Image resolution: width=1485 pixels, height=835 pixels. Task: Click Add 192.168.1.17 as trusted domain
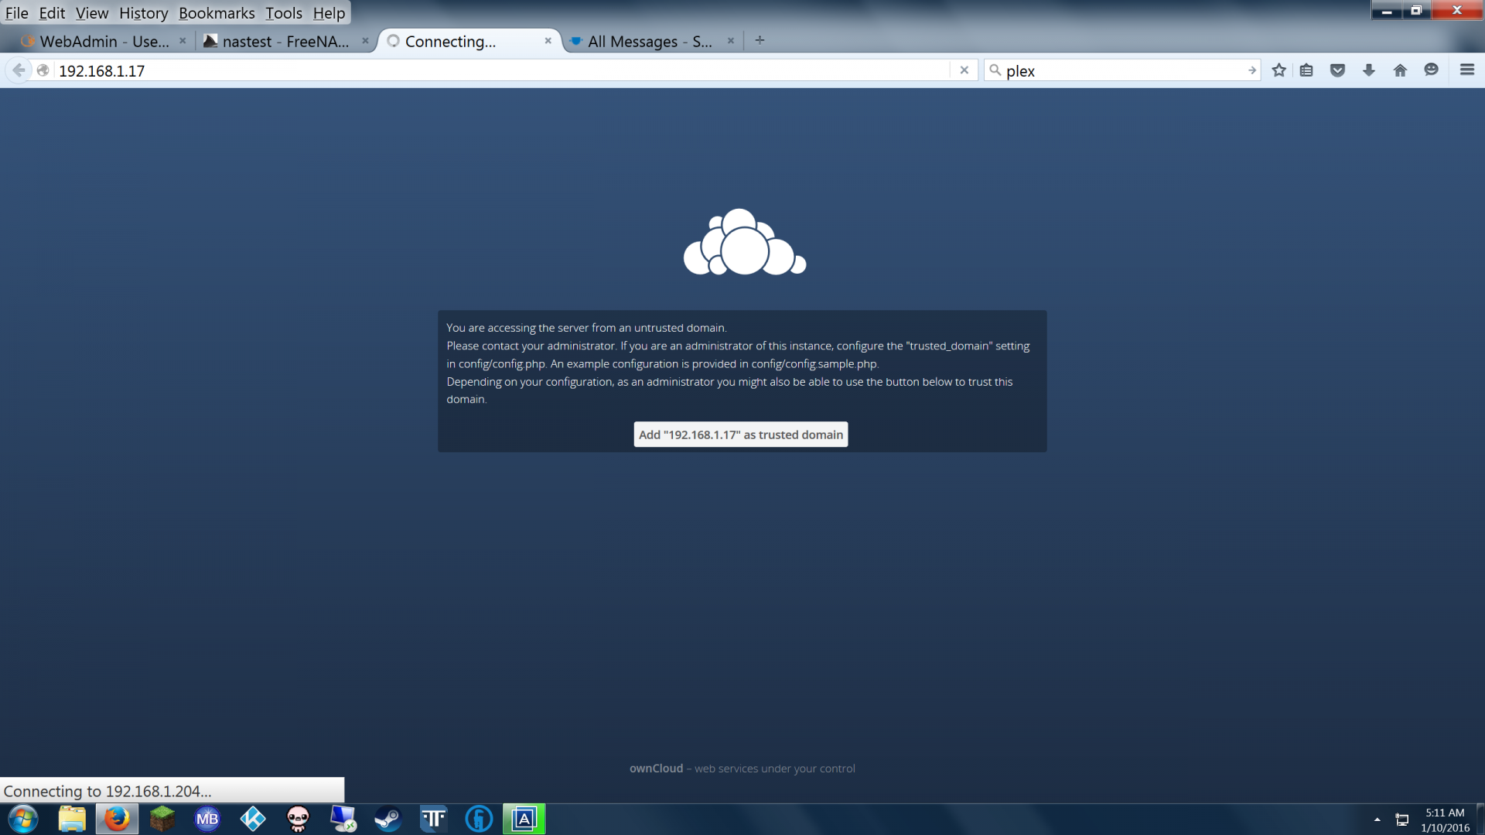(741, 435)
